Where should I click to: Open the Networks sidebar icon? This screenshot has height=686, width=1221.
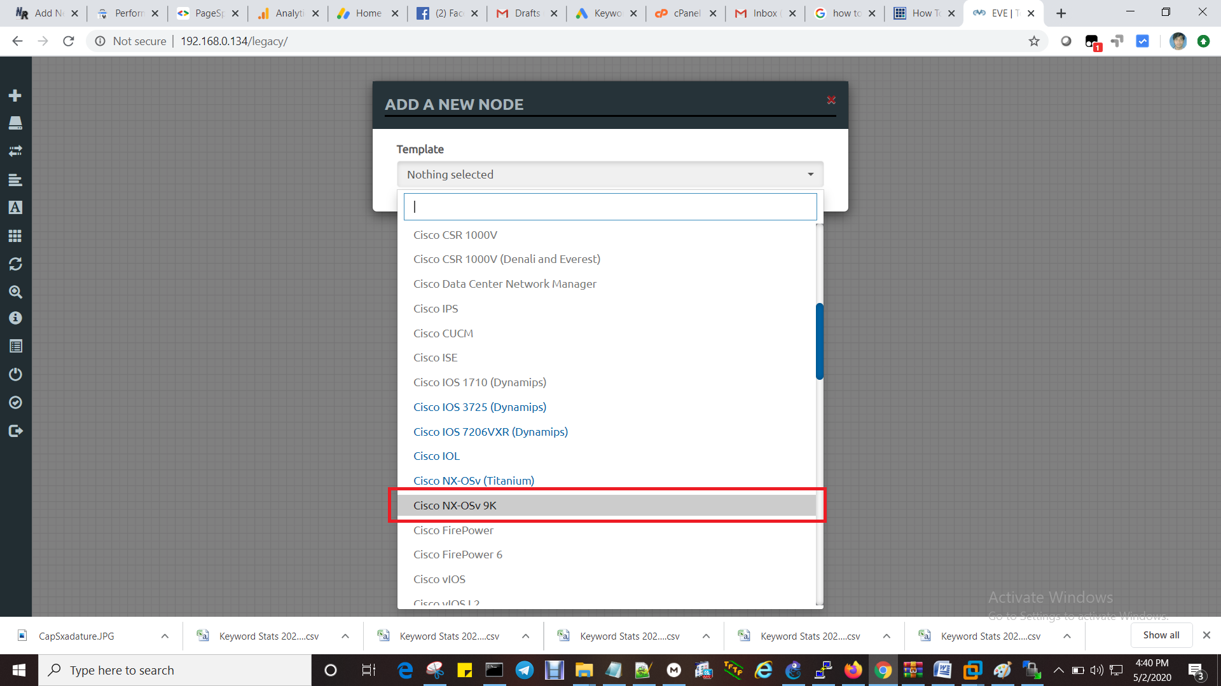[15, 151]
